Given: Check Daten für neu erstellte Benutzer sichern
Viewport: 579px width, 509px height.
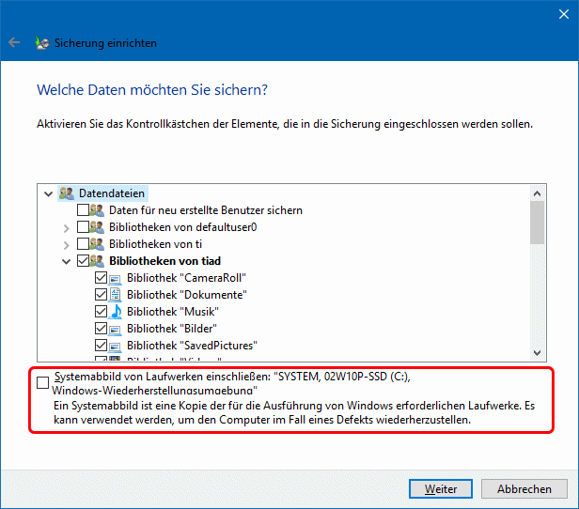Looking at the screenshot, I should coord(84,210).
